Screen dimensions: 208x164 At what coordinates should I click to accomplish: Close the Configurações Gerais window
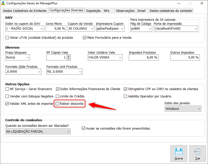pos(202,3)
